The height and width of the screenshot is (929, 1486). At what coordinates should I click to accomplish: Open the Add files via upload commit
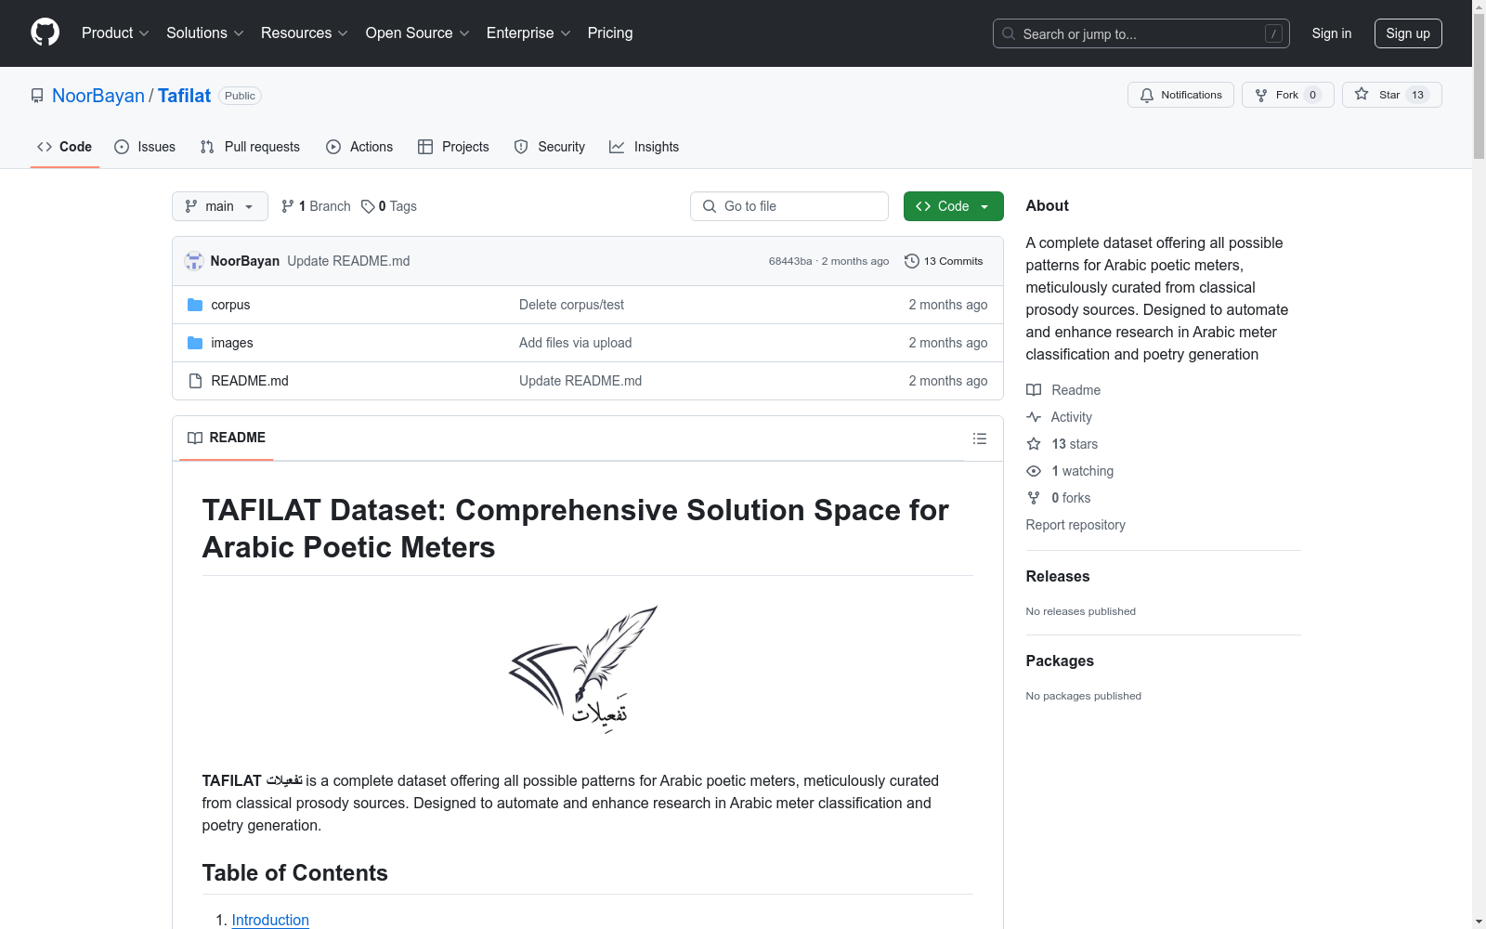(575, 343)
